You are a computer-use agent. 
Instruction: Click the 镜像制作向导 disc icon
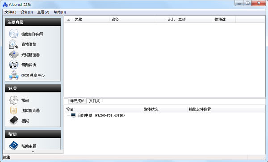[14, 34]
